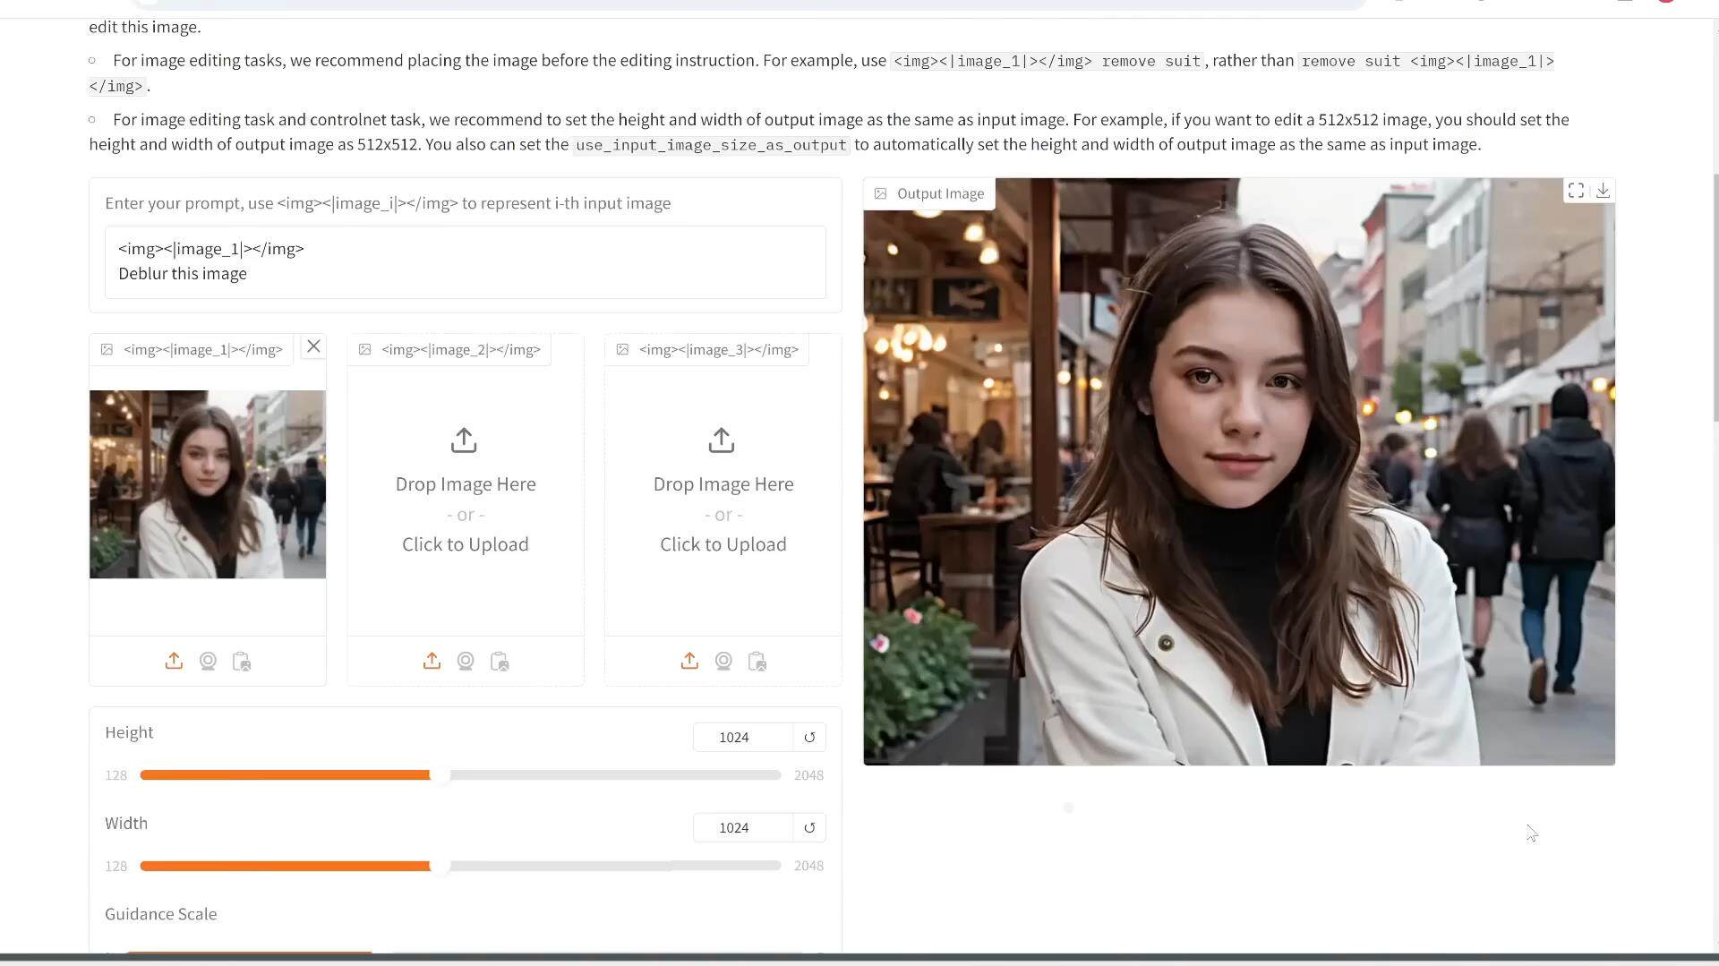This screenshot has height=966, width=1719.
Task: Click upload icon under image_2 panel
Action: (432, 661)
